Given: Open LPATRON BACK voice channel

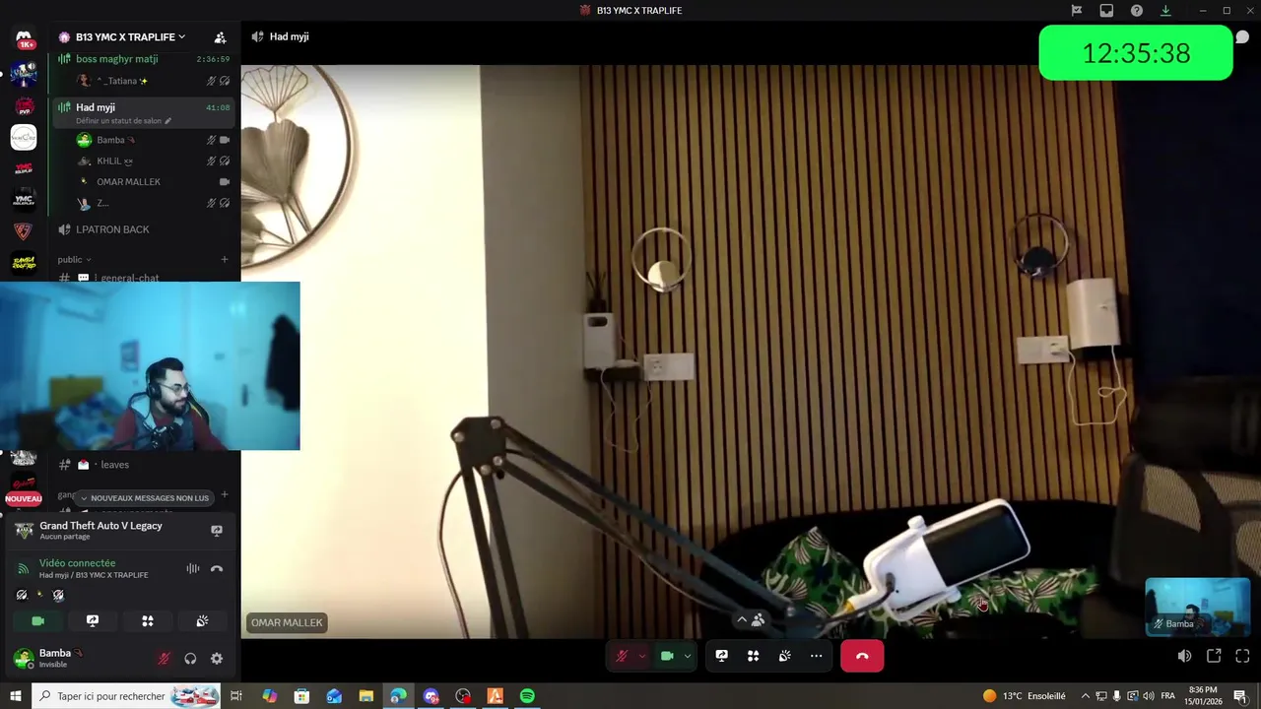Looking at the screenshot, I should [x=145, y=229].
